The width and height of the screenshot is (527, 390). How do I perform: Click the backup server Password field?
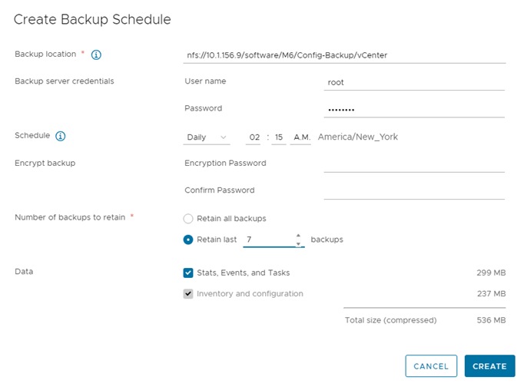[x=414, y=109]
